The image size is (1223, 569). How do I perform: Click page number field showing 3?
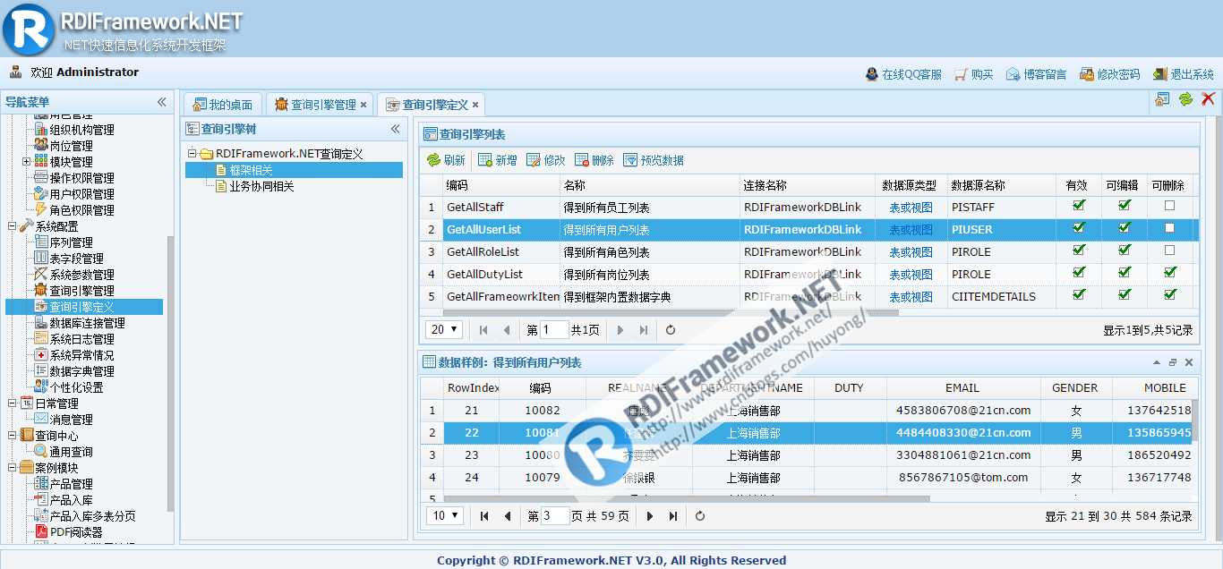pyautogui.click(x=555, y=515)
